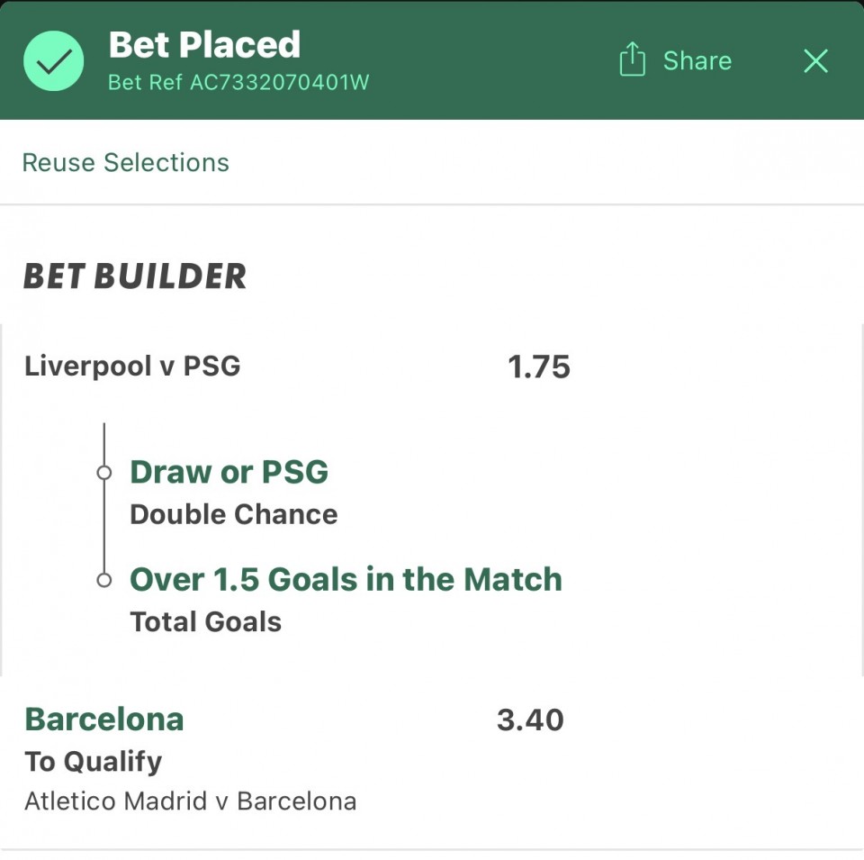
Task: Close the bet receipt with the X
Action: [x=815, y=60]
